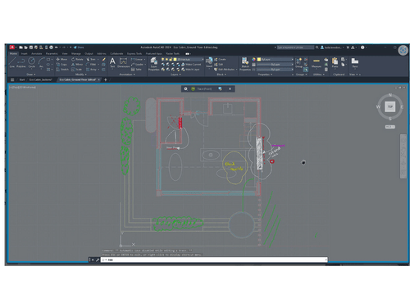Select the Circle tool
Screen dimensions: 410x307
32,62
